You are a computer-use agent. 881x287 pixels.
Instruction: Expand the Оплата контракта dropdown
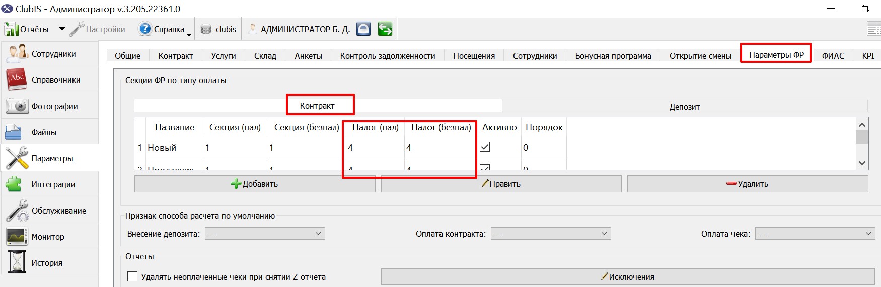(x=551, y=234)
